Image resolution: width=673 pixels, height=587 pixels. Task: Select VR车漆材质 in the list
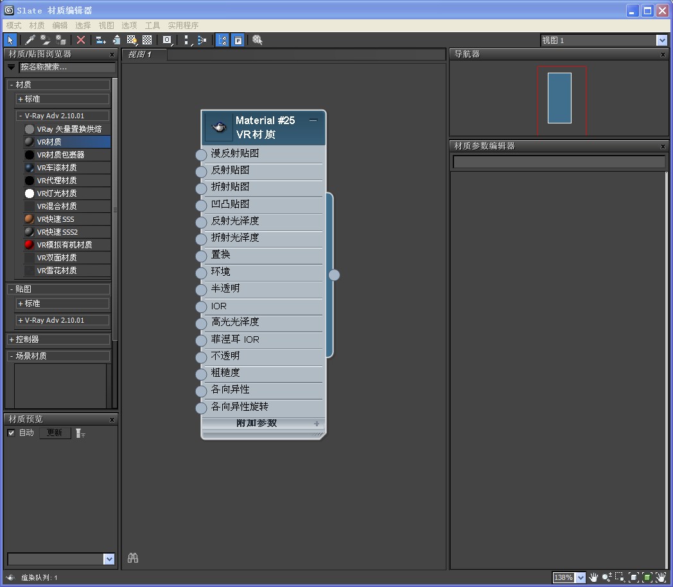[x=67, y=168]
